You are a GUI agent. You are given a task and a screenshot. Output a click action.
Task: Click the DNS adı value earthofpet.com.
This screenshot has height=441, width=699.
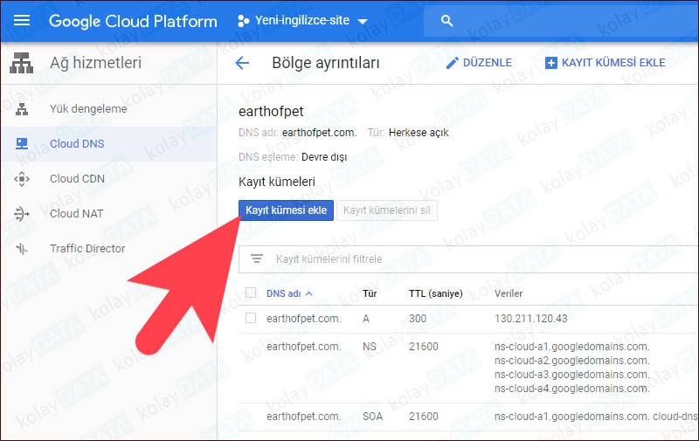click(x=319, y=133)
